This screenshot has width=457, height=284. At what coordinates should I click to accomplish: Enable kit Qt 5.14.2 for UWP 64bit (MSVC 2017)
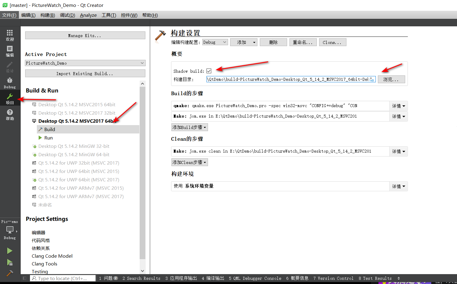tap(79, 180)
